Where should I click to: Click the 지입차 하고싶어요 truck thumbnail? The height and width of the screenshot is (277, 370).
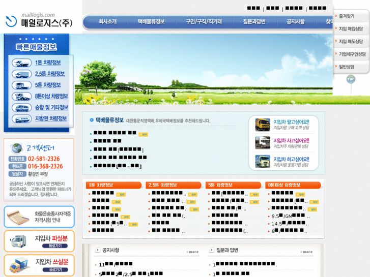click(x=263, y=162)
